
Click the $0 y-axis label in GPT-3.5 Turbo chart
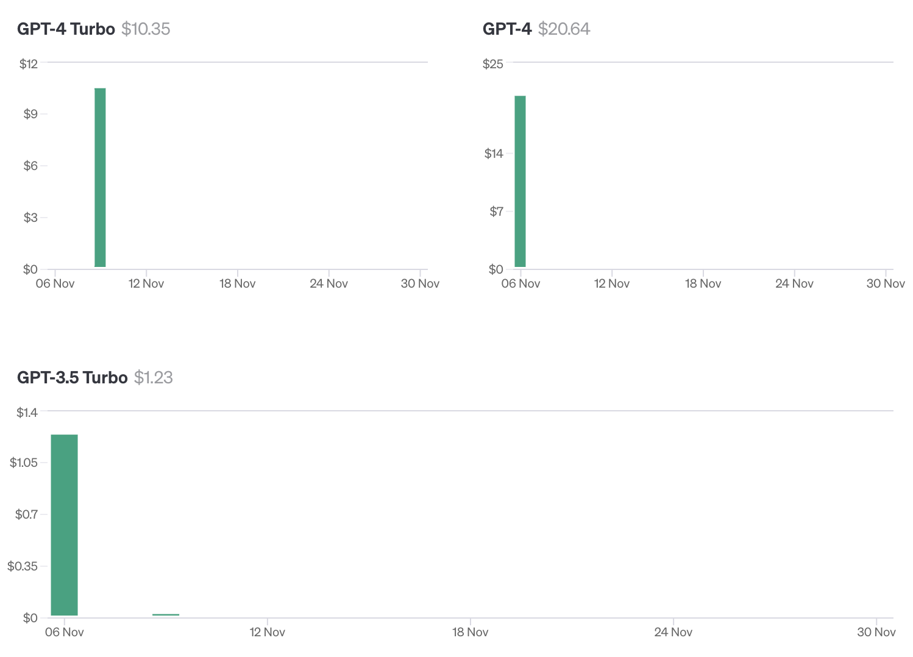(30, 618)
